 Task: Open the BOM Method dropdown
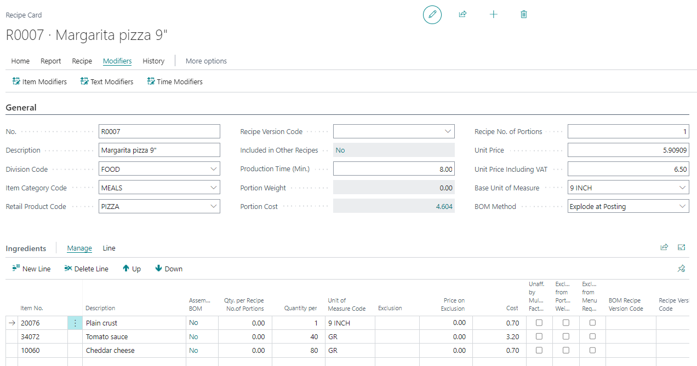pos(682,206)
